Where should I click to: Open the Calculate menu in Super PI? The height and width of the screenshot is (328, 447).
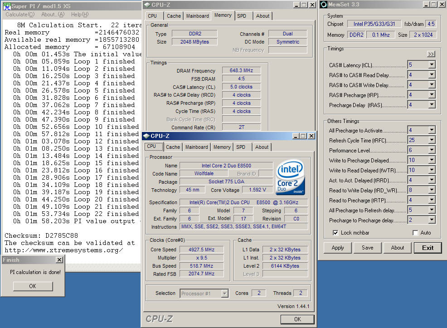[20, 15]
